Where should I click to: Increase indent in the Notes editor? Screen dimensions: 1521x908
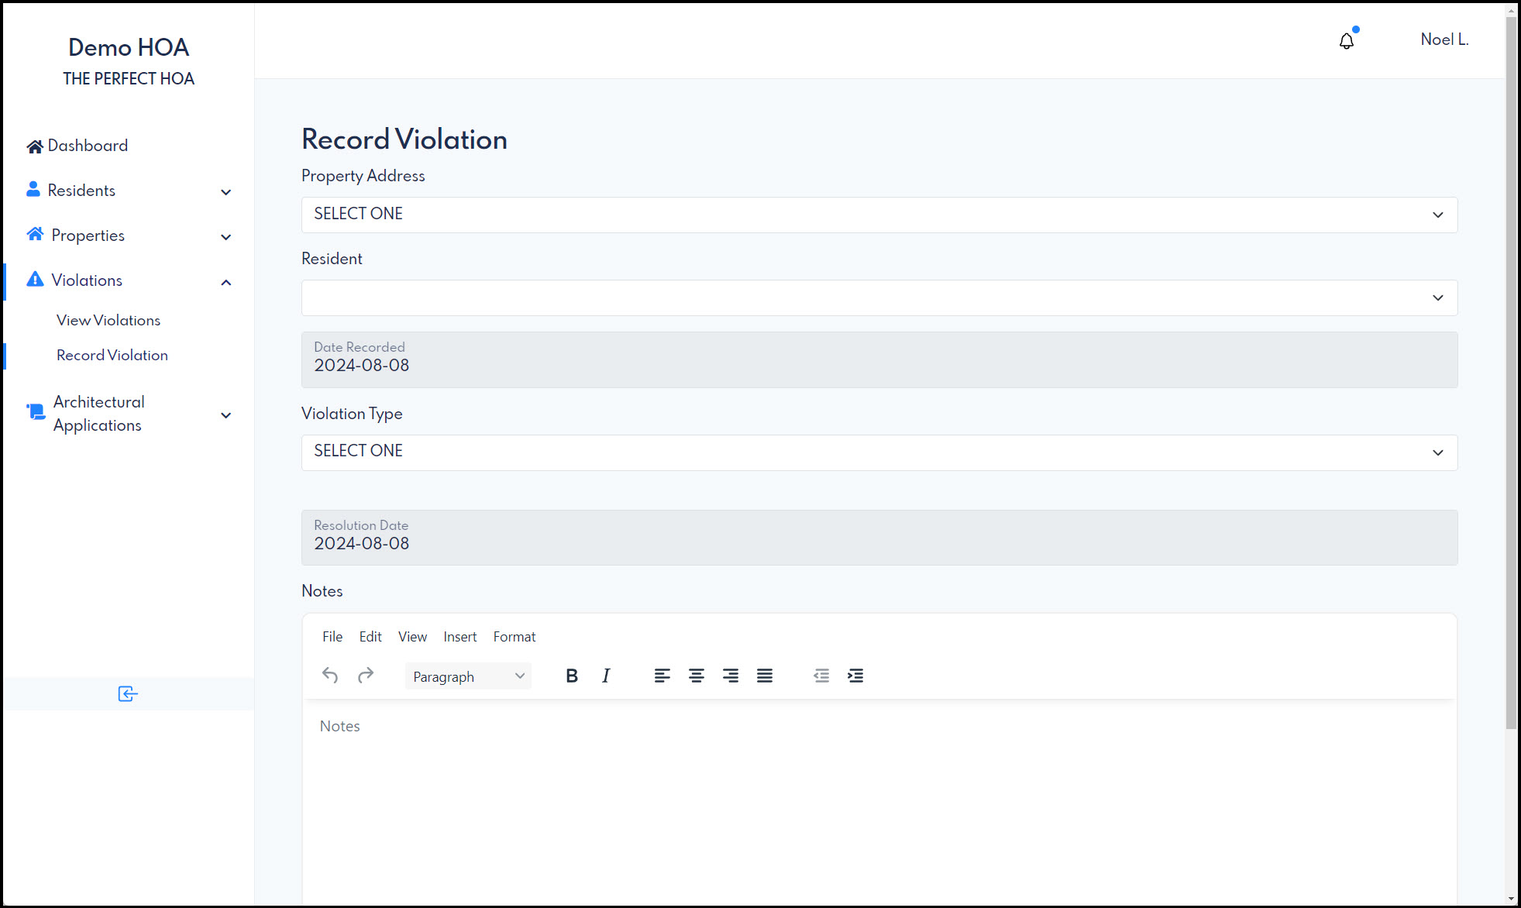(856, 675)
